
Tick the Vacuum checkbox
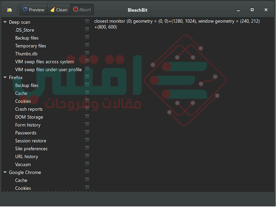click(x=87, y=164)
